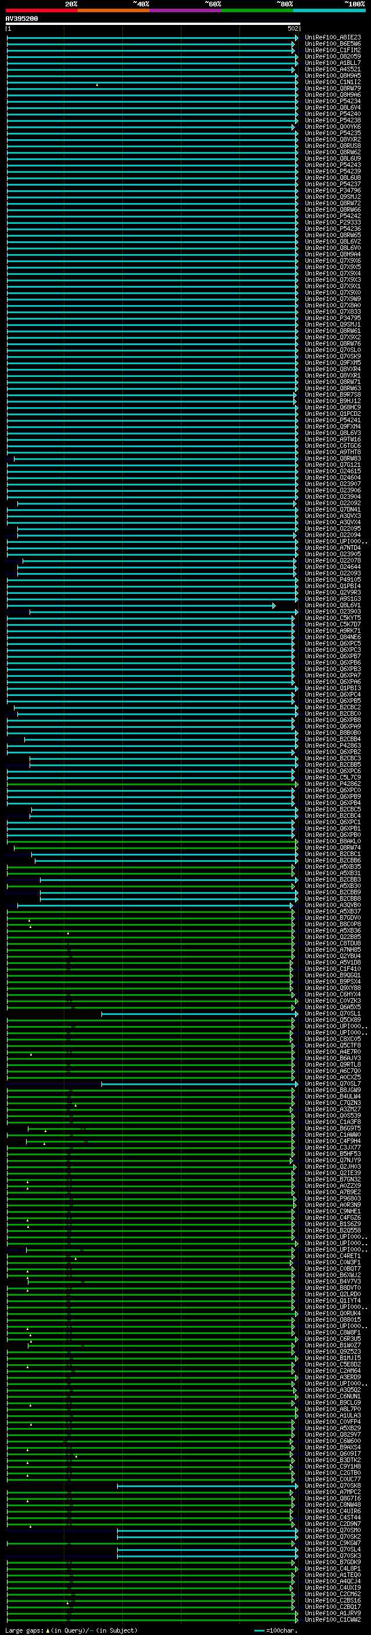Open hit UniRef100_B6E5W6
Viewport: 371px width, 1635px height.
click(333, 44)
